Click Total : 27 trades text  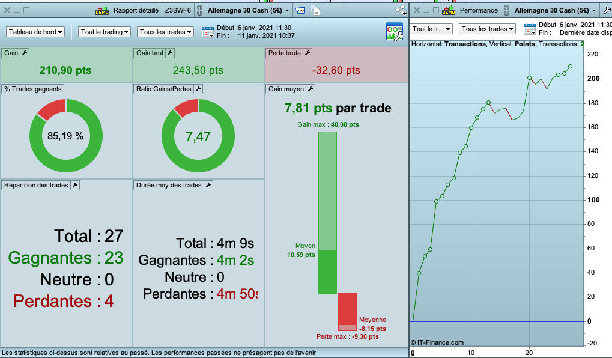[x=89, y=236]
